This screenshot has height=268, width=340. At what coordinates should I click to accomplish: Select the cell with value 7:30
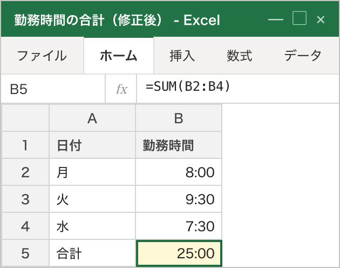(179, 226)
